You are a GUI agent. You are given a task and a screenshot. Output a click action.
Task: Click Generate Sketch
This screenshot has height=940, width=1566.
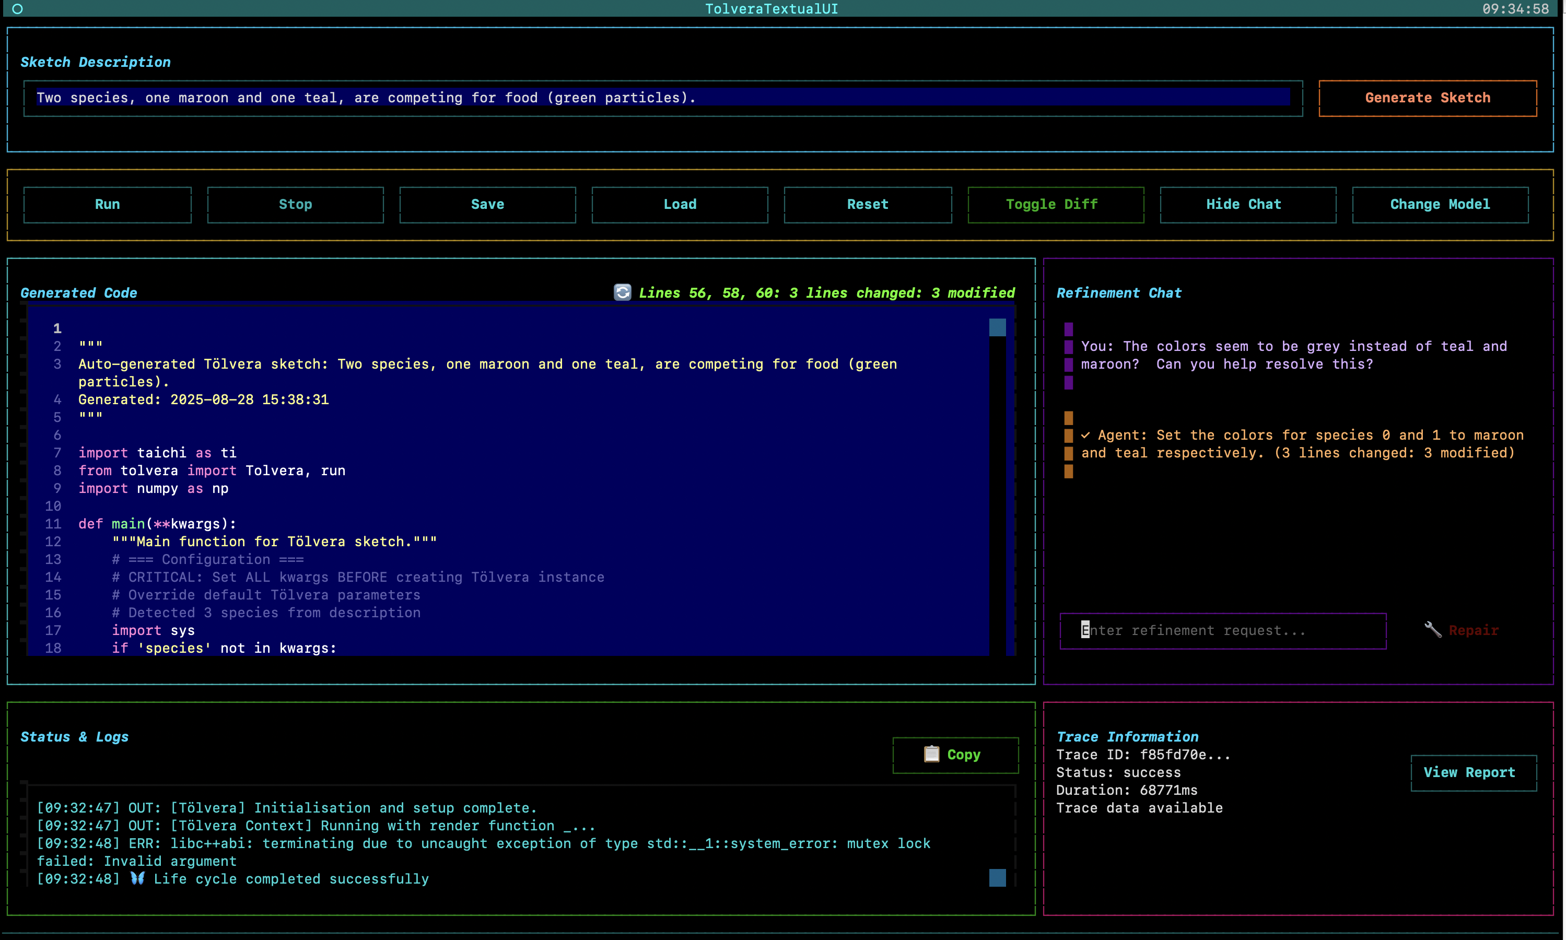point(1427,98)
